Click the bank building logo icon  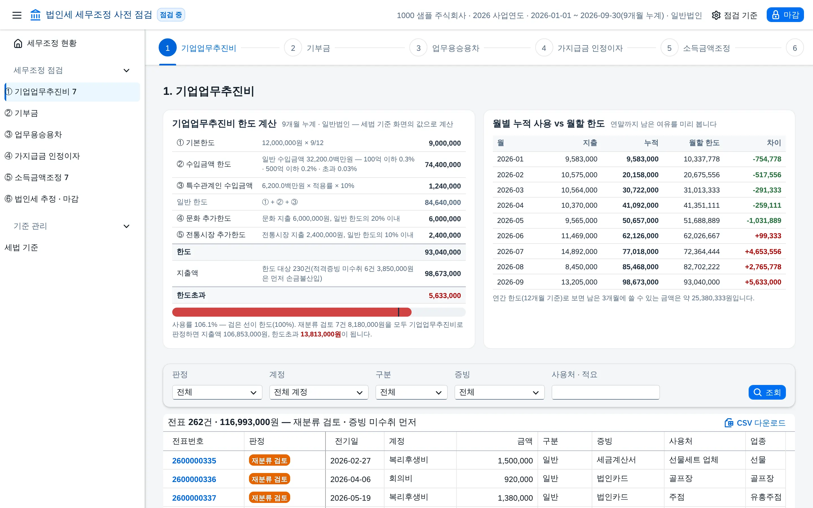tap(35, 15)
